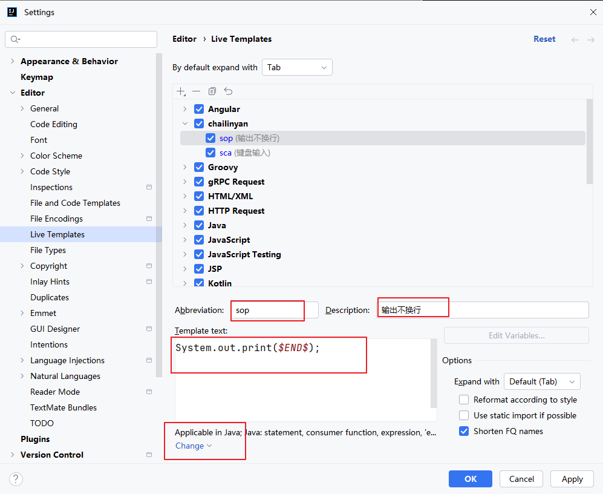Image resolution: width=603 pixels, height=494 pixels.
Task: Open the default expand key dropdown
Action: pos(297,67)
